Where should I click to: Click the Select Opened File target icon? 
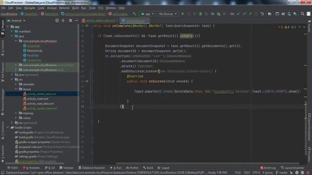tap(57, 20)
